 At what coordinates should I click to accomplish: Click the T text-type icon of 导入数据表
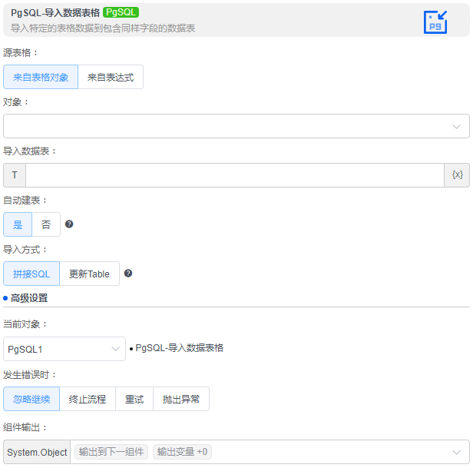point(15,175)
